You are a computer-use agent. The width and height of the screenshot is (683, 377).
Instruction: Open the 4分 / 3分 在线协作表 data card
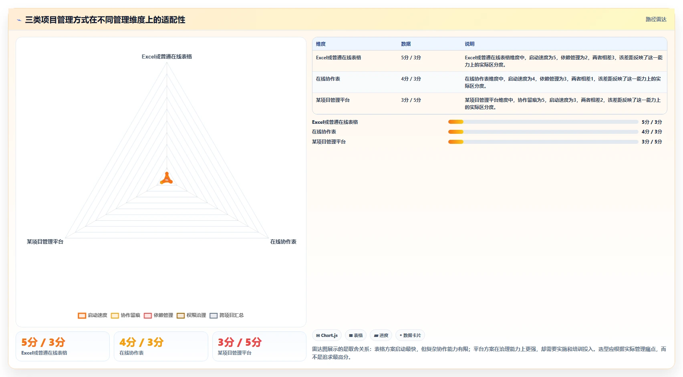tap(161, 346)
